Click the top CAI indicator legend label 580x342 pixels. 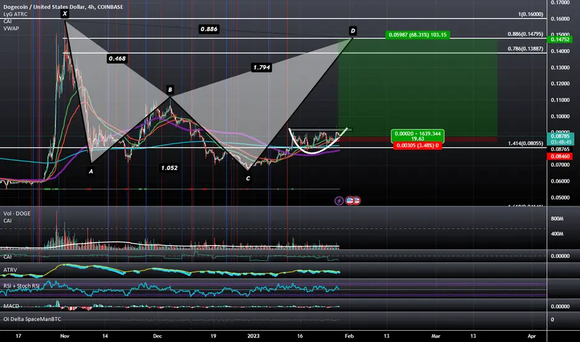point(8,21)
